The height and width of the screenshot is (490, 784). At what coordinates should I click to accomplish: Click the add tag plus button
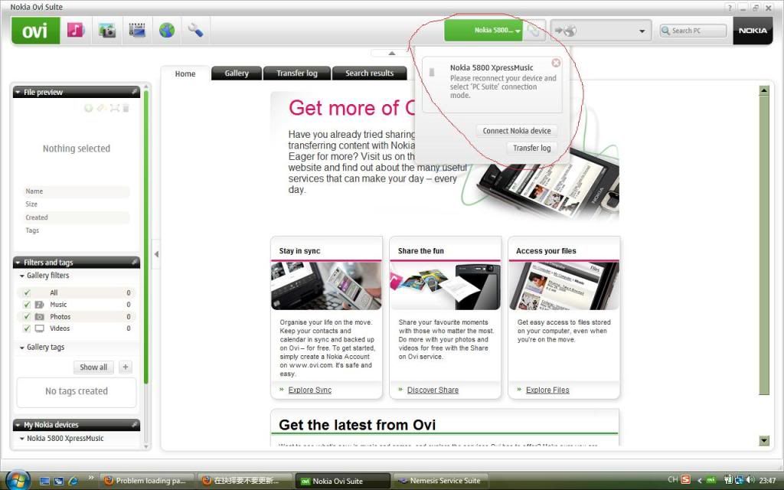click(x=126, y=367)
